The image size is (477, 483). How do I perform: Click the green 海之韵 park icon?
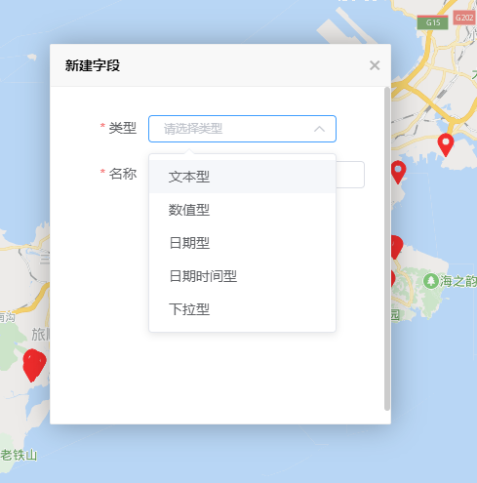coord(431,281)
